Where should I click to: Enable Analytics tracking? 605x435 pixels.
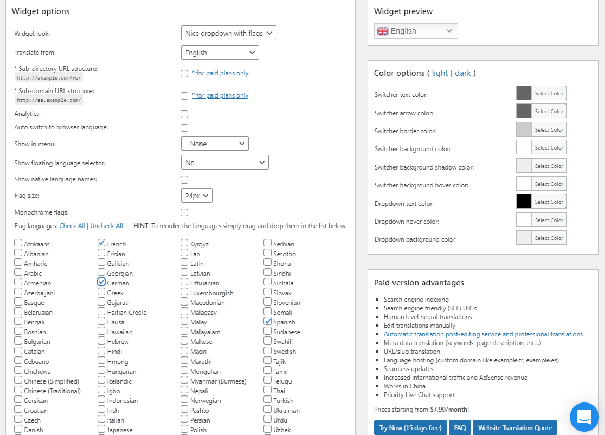coord(184,114)
